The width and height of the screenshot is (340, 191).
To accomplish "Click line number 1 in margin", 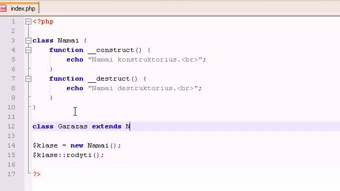I will point(13,21).
